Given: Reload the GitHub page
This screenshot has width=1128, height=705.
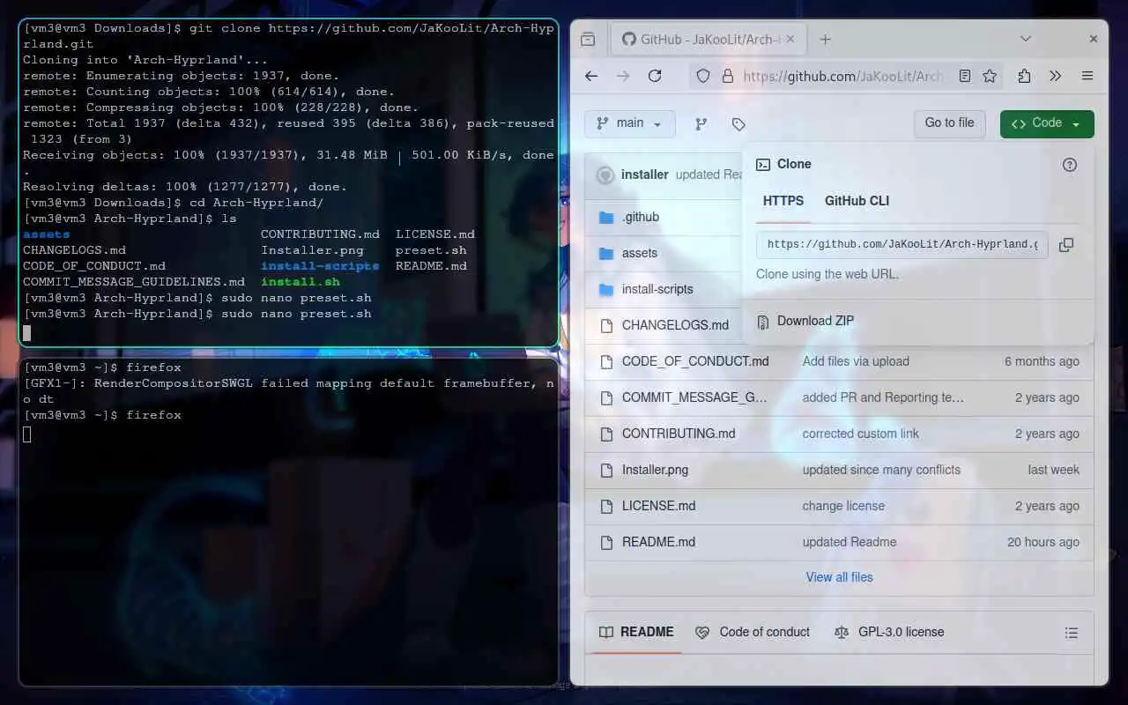Looking at the screenshot, I should click(655, 77).
